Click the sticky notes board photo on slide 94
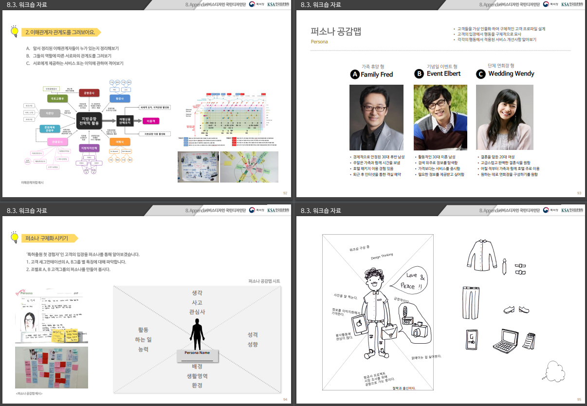The height and width of the screenshot is (406, 587). 52,367
